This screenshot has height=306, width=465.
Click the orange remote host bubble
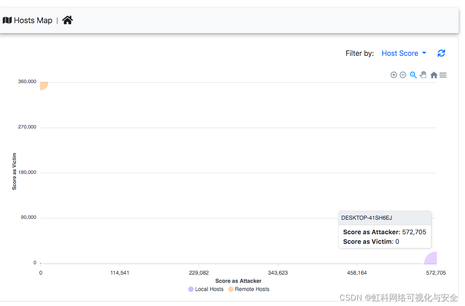44,86
